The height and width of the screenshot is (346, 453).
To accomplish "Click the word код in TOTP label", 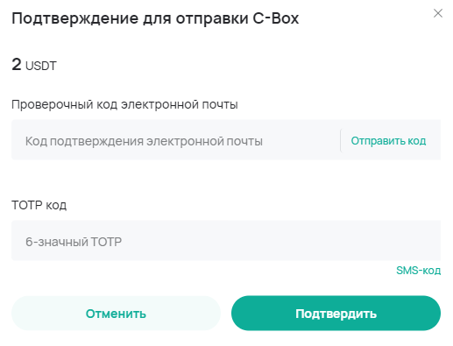I will click(x=56, y=205).
